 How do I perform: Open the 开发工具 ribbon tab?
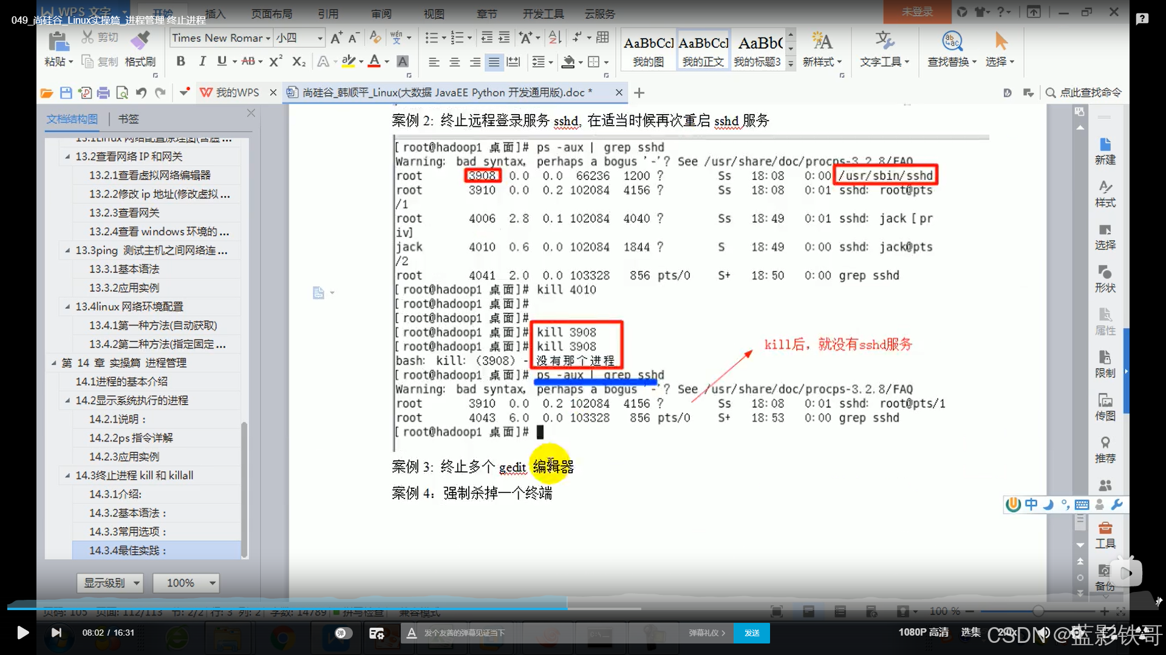(544, 13)
